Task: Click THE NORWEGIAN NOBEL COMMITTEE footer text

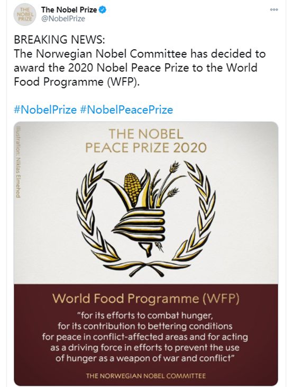Action: tap(146, 376)
